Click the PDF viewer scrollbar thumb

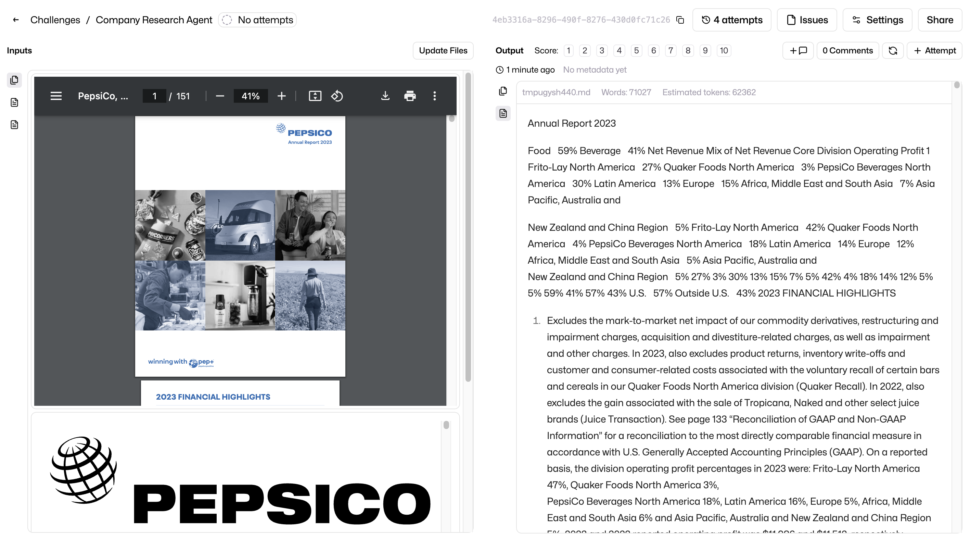[451, 118]
